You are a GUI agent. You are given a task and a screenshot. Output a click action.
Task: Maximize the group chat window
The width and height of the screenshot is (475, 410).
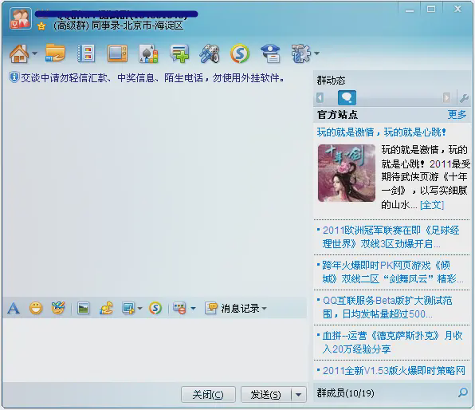(x=431, y=10)
